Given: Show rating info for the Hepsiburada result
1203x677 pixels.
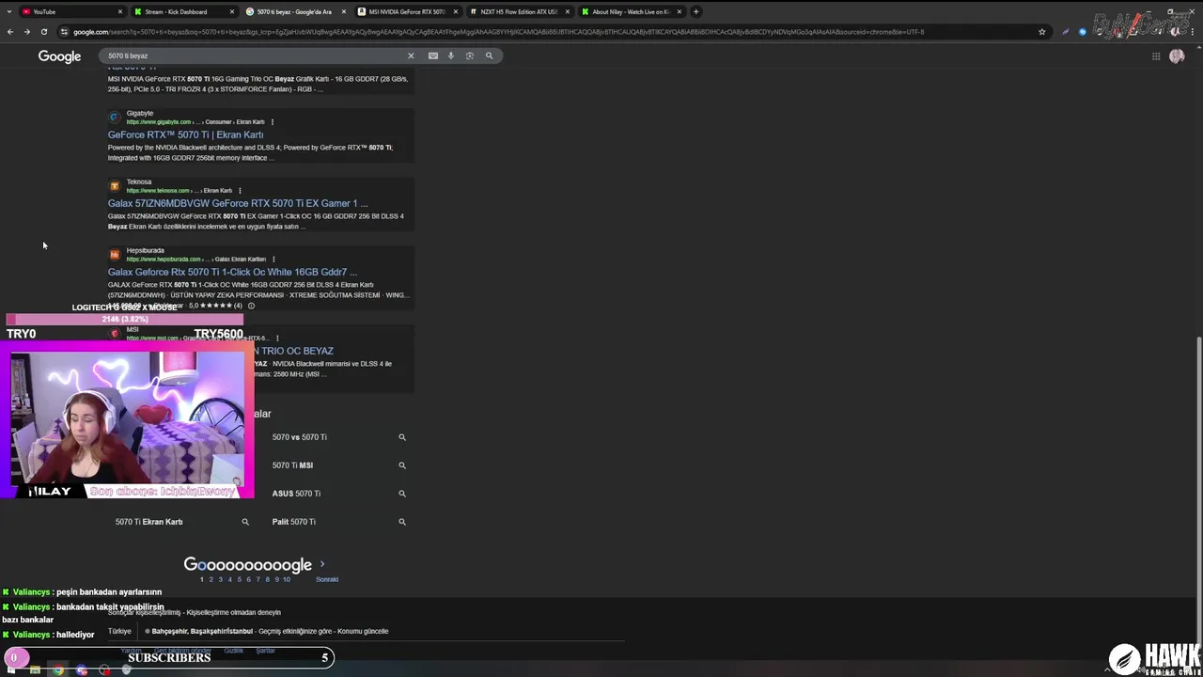Looking at the screenshot, I should [x=251, y=306].
